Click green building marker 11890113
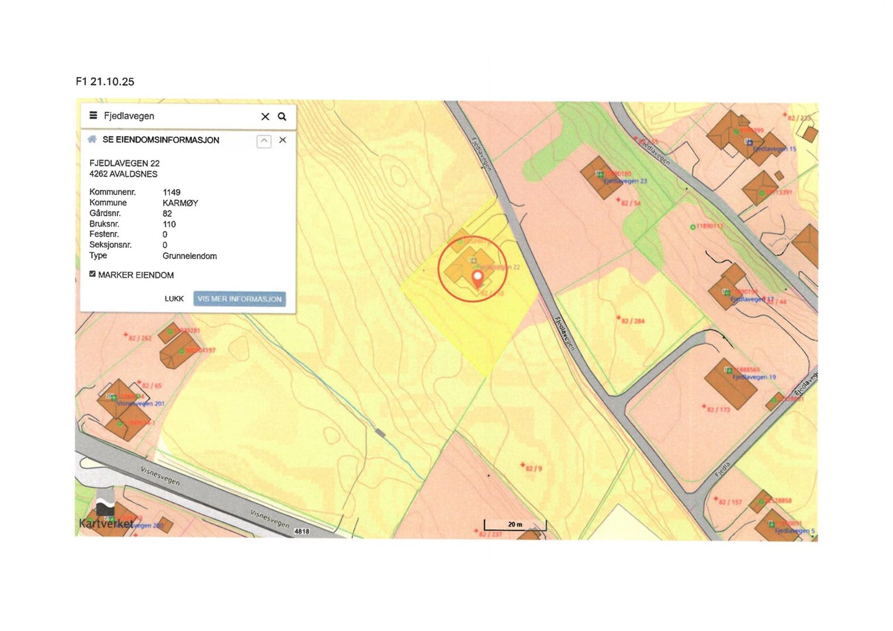 (x=693, y=227)
